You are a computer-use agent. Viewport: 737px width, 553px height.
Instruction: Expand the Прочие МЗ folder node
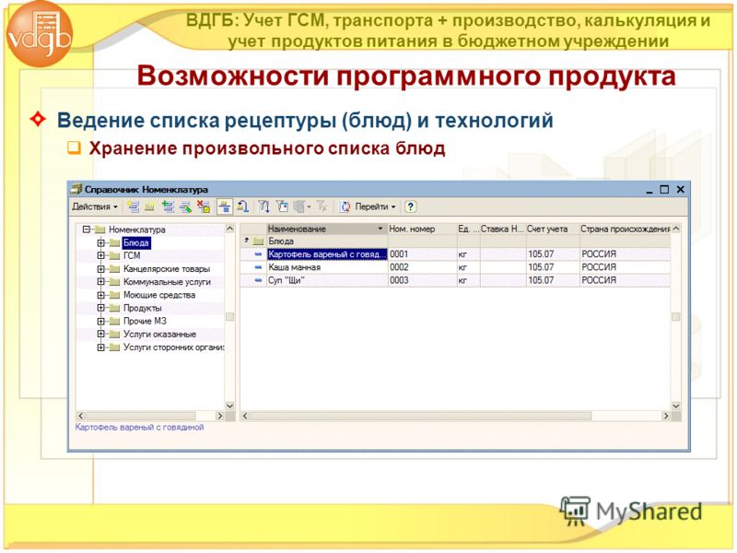click(x=100, y=321)
